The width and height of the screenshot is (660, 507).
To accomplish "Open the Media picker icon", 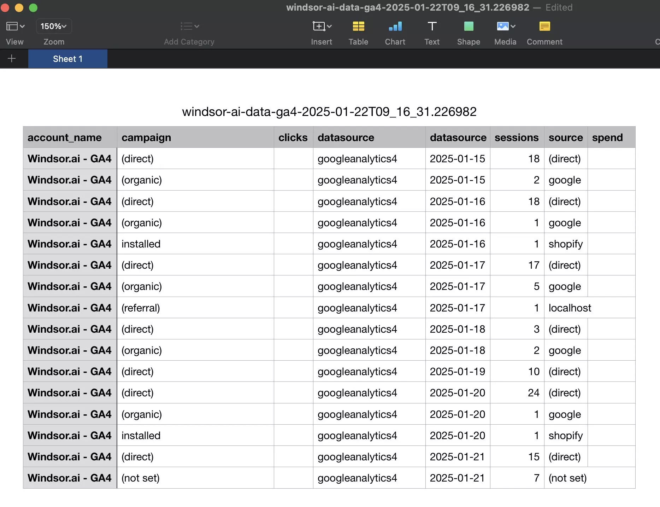I will coord(506,26).
